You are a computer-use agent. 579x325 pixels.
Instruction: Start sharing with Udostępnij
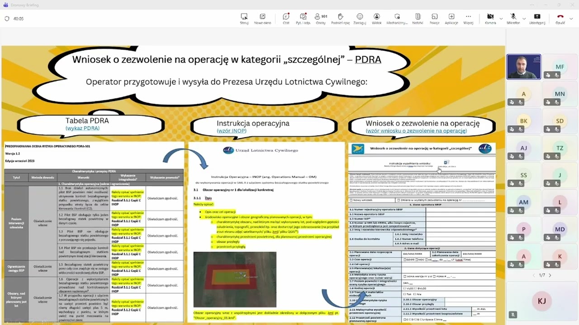tap(537, 19)
